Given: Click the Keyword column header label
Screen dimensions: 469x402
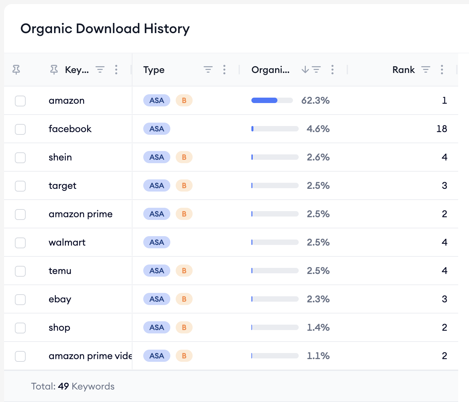Looking at the screenshot, I should tap(77, 70).
